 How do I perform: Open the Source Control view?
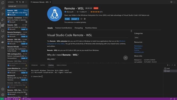tap(3, 14)
